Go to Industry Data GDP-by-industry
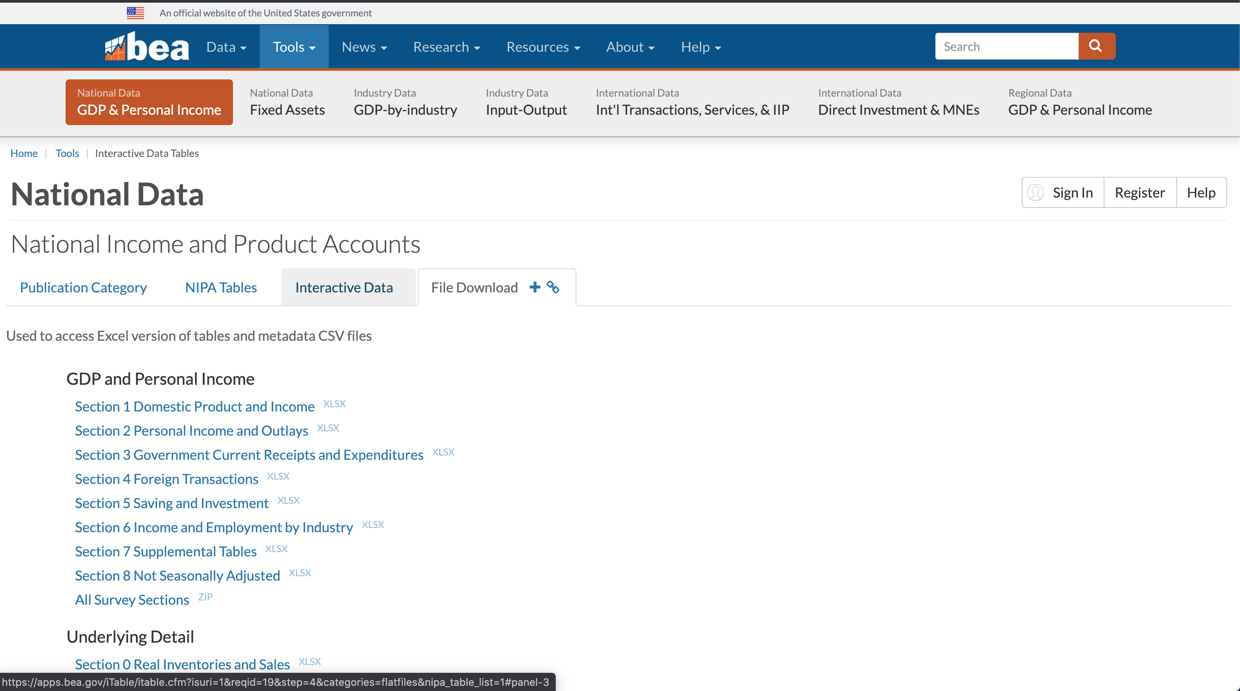 (x=405, y=102)
